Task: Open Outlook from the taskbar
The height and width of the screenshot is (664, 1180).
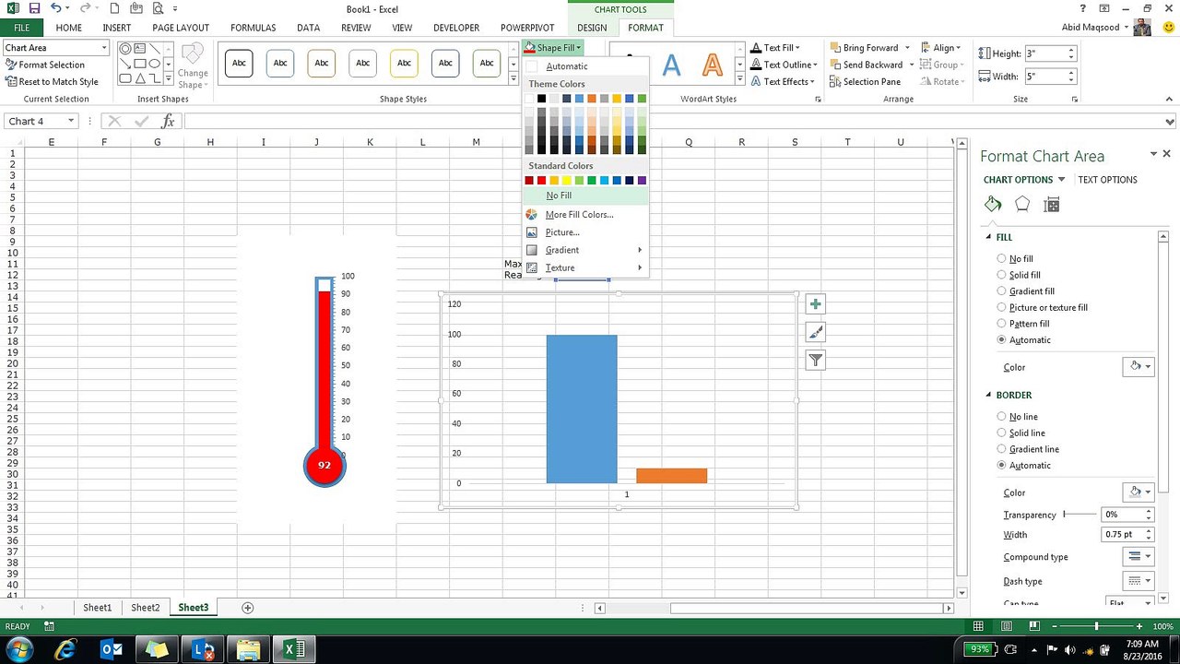Action: point(112,649)
